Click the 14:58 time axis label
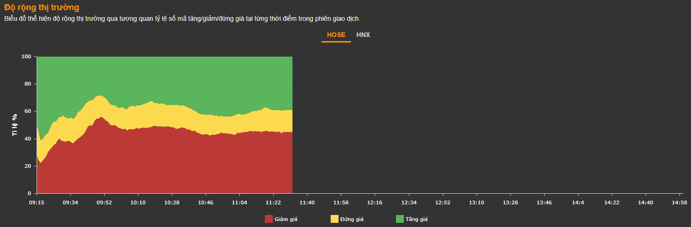The image size is (691, 227). tap(679, 202)
